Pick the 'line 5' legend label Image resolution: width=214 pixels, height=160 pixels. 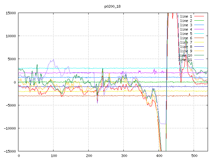click(x=186, y=34)
